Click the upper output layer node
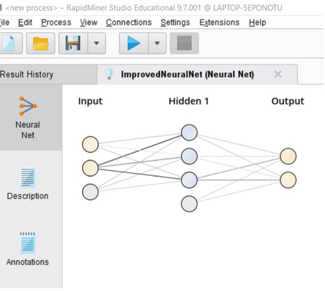This screenshot has height=291, width=325. tap(288, 156)
